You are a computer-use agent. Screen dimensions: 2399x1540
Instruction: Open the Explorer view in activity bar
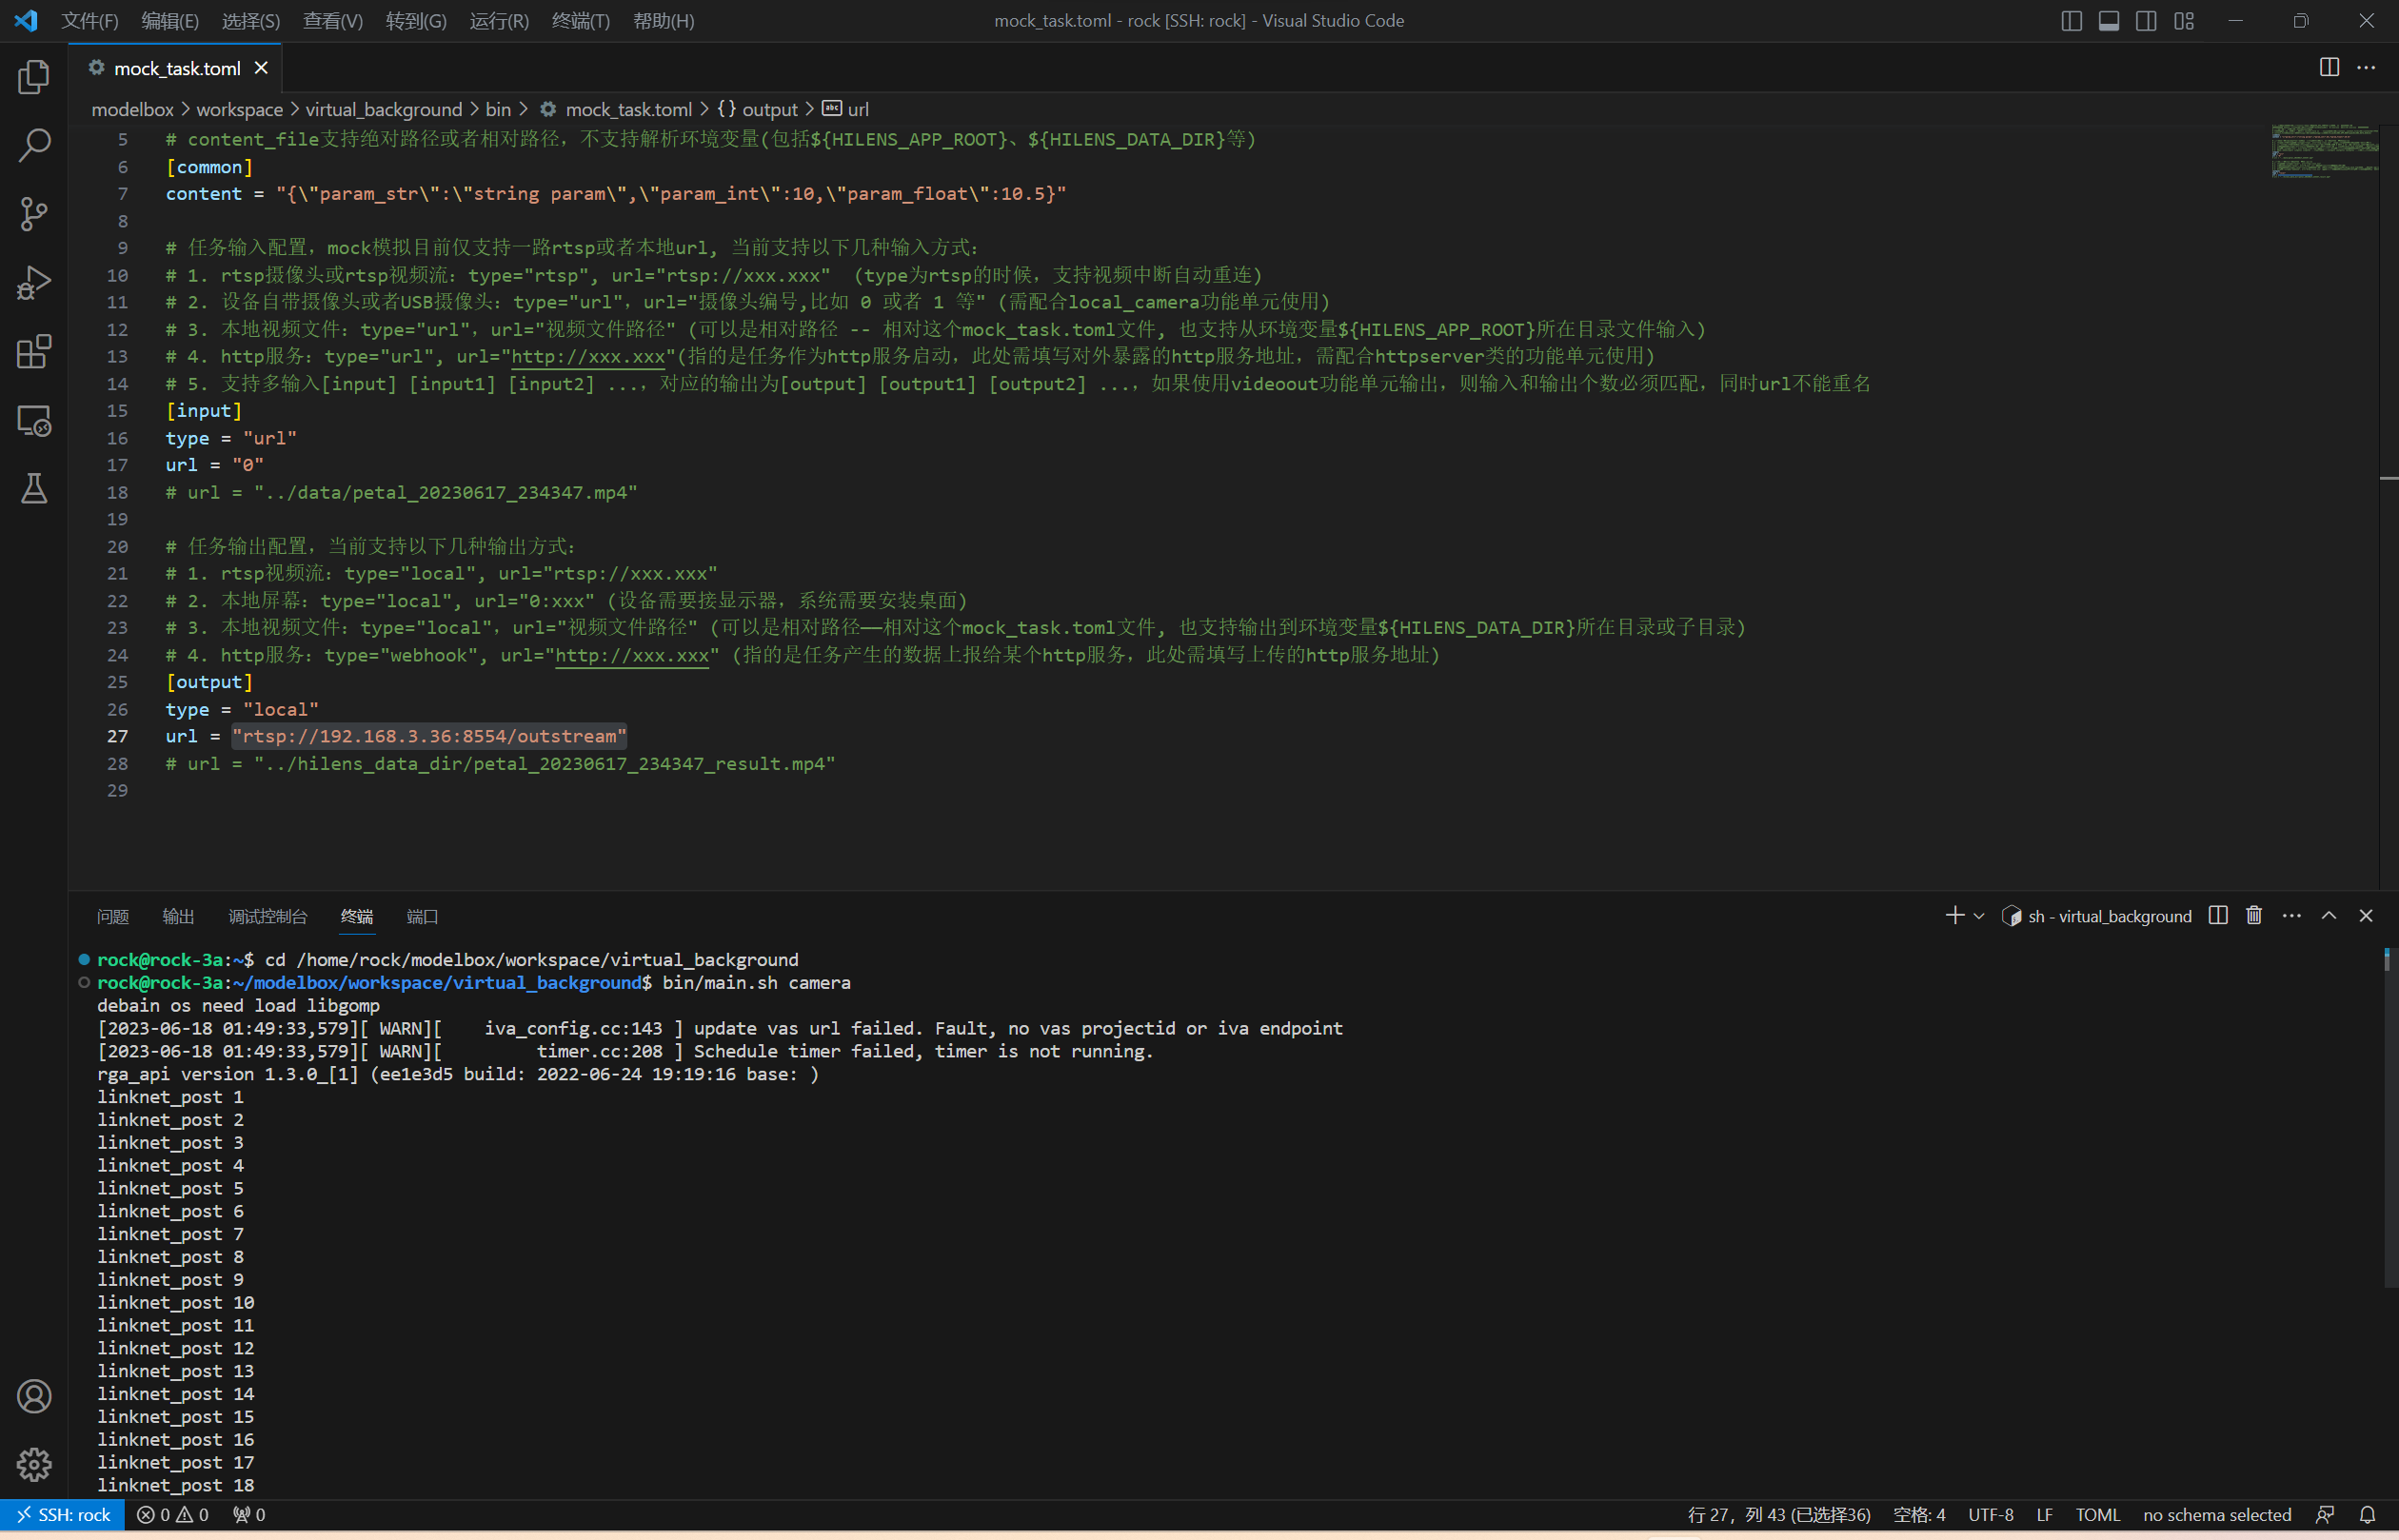pos(34,77)
